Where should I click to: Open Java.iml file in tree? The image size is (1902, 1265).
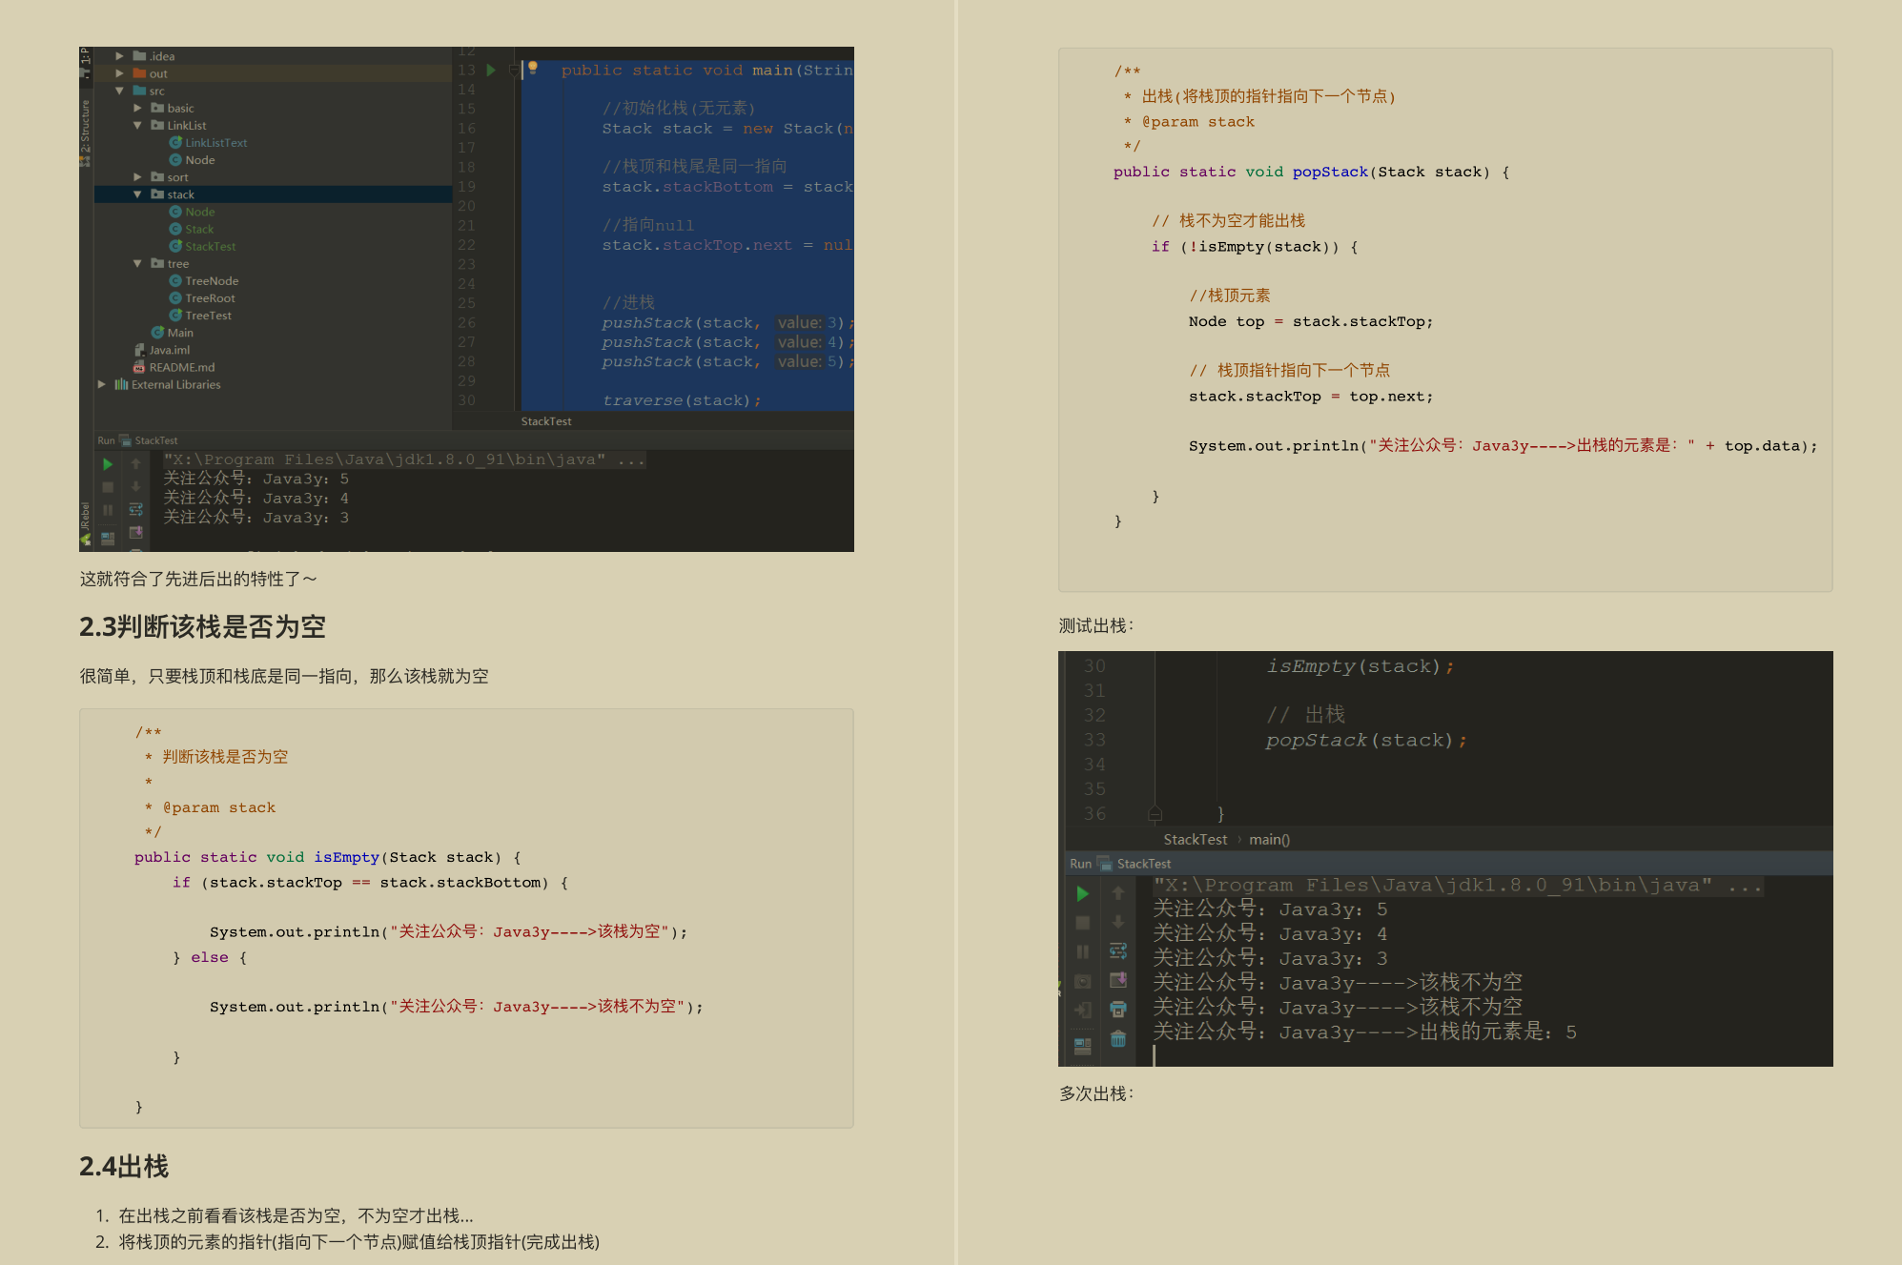[170, 350]
